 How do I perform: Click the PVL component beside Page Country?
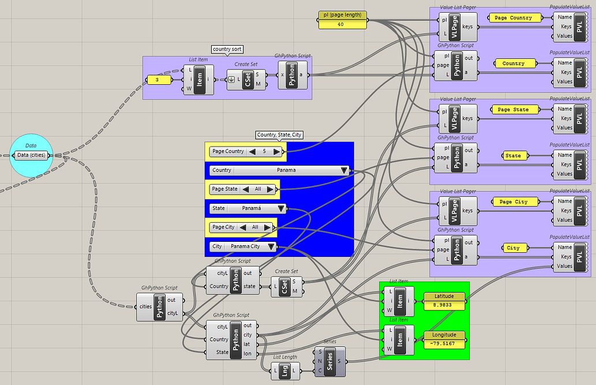click(570, 27)
